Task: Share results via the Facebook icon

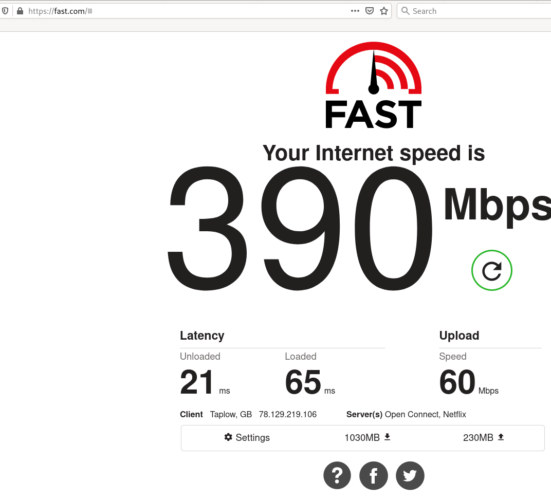Action: [x=374, y=475]
